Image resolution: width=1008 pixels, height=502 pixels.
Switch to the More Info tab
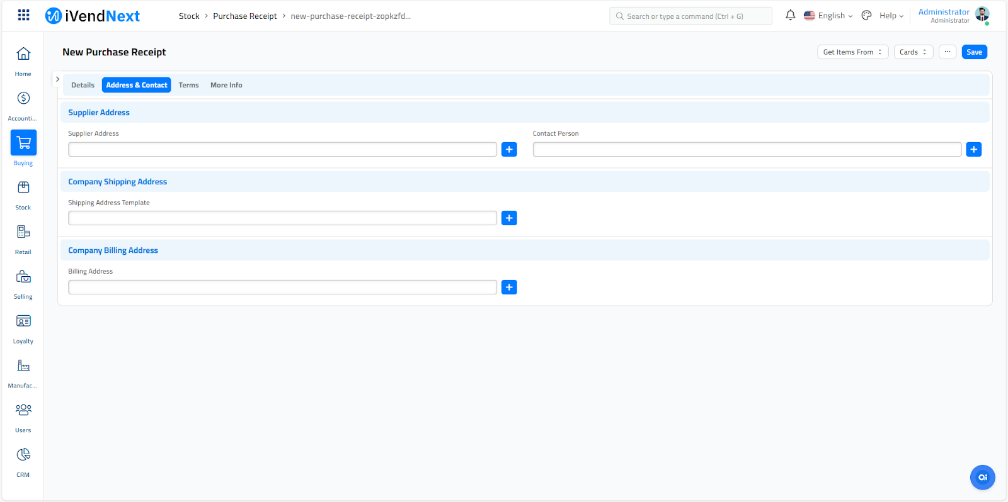(x=226, y=85)
